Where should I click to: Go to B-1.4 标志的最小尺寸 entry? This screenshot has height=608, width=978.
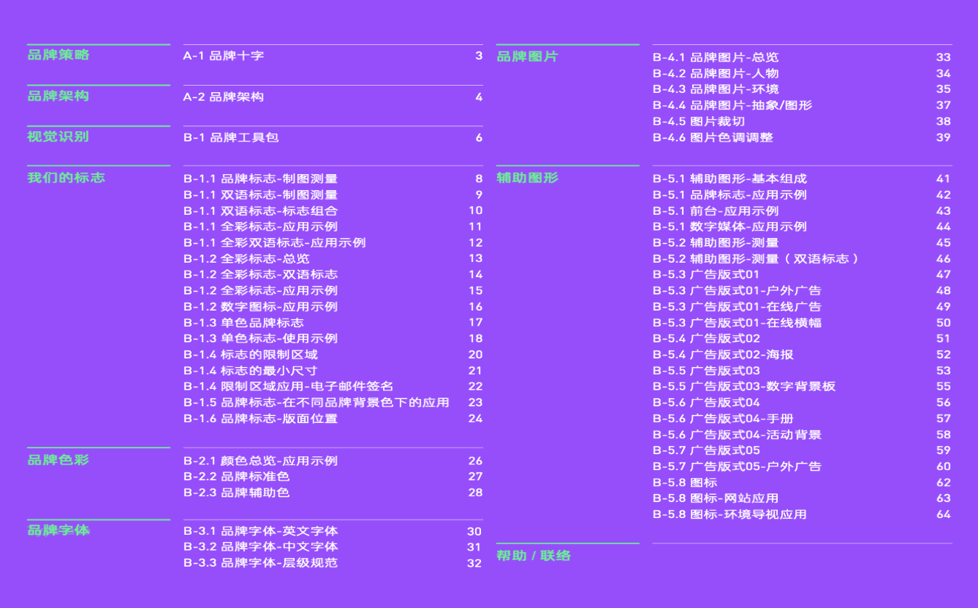[250, 371]
